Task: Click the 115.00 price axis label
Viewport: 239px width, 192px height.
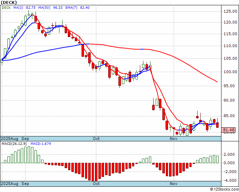Action: (230, 34)
